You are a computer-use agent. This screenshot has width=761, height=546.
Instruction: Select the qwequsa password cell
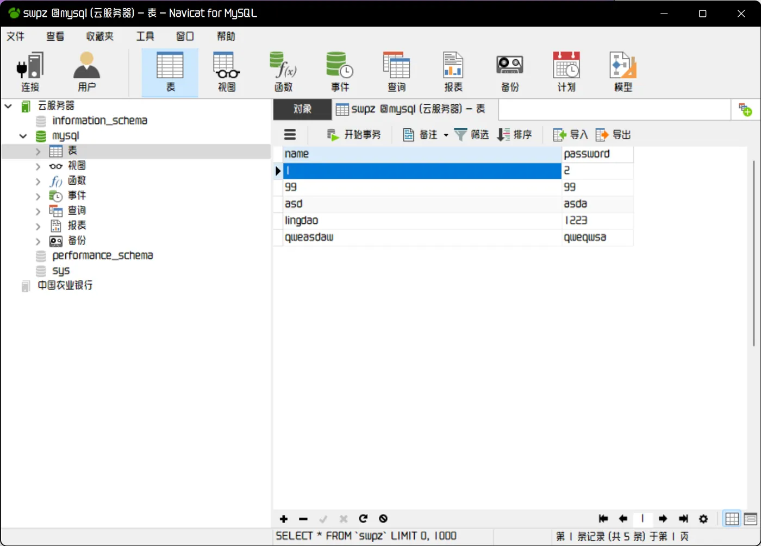[x=597, y=237]
